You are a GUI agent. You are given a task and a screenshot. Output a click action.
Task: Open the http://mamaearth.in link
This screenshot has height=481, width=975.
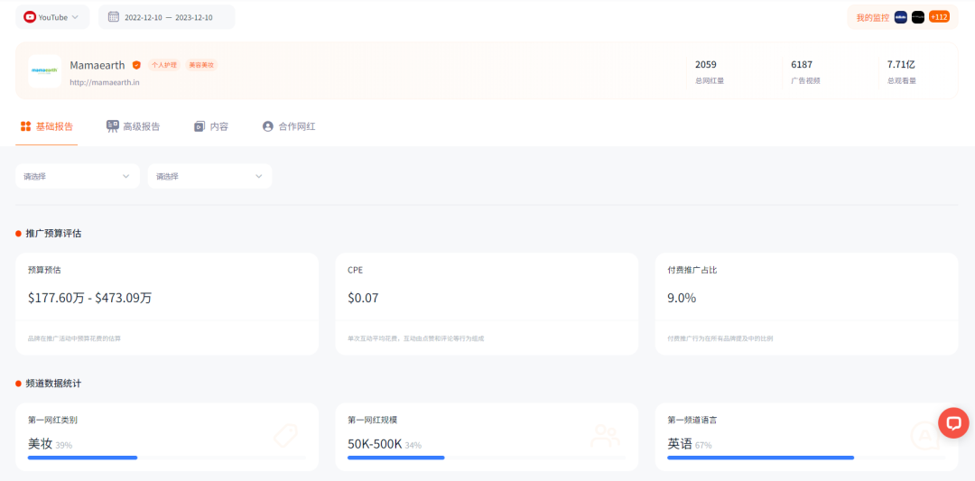[105, 81]
